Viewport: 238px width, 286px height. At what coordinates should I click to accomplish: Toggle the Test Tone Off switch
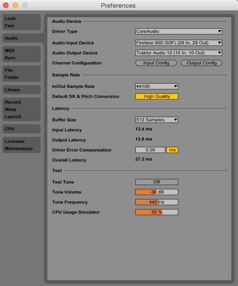[x=157, y=182]
